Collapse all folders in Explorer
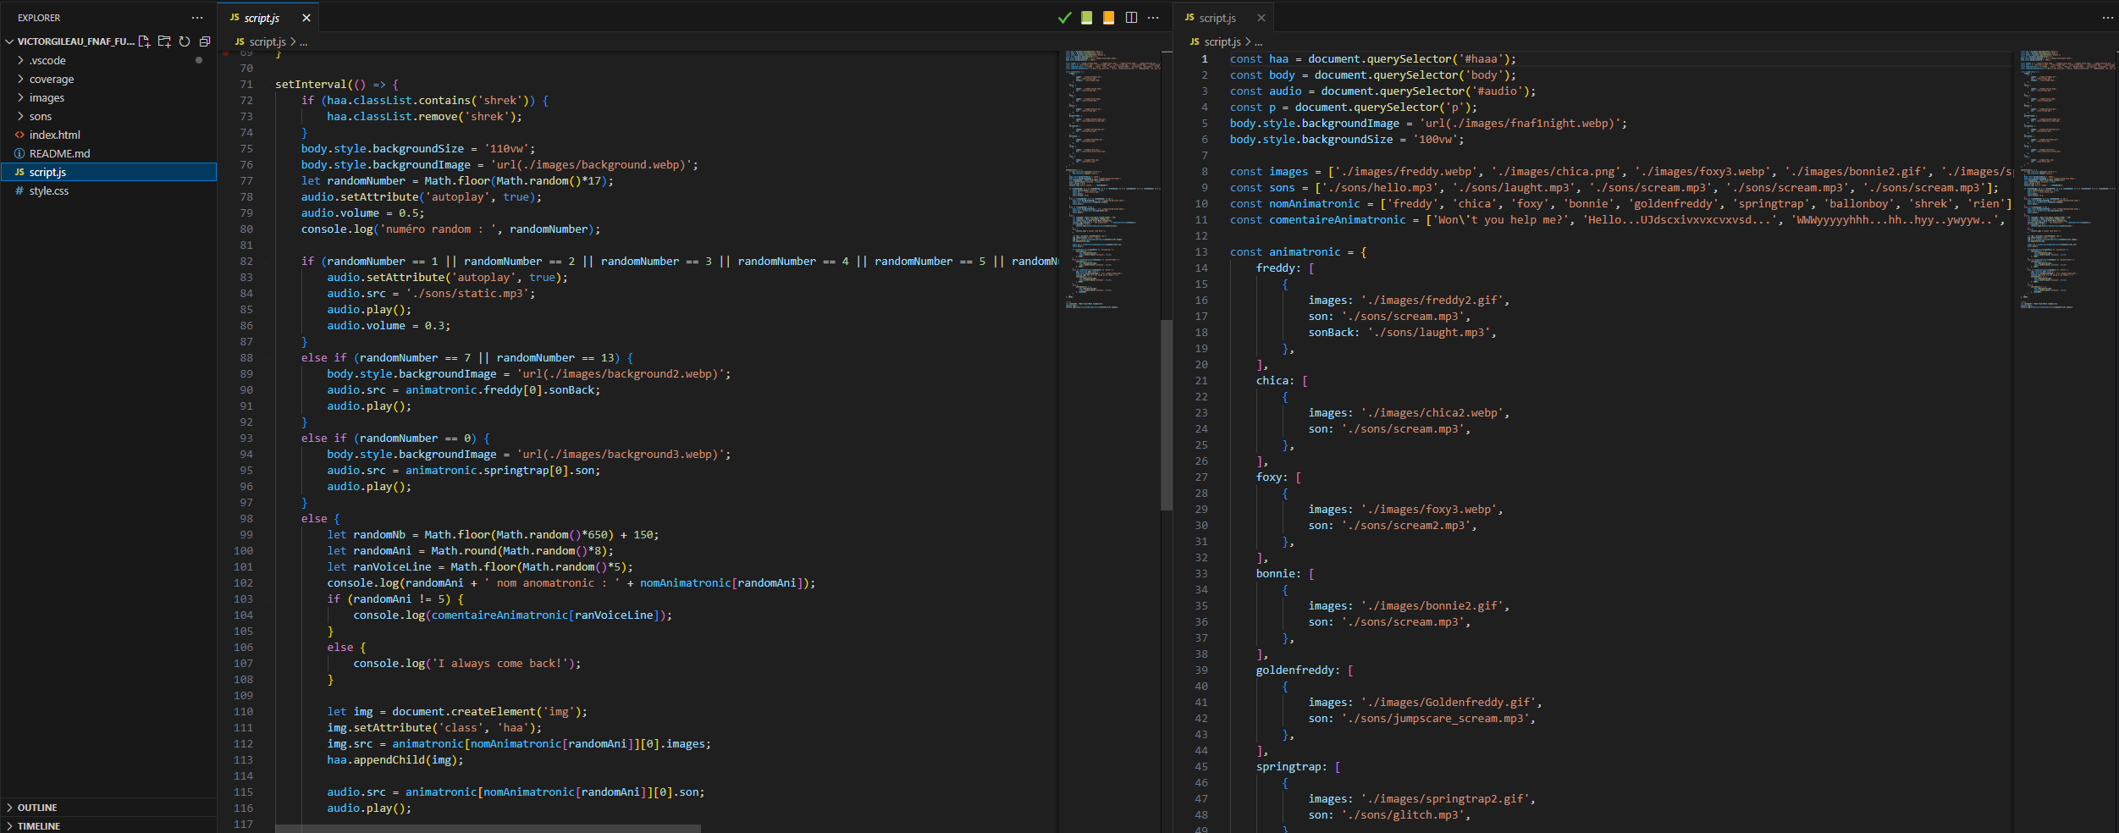This screenshot has height=833, width=2119. [205, 41]
